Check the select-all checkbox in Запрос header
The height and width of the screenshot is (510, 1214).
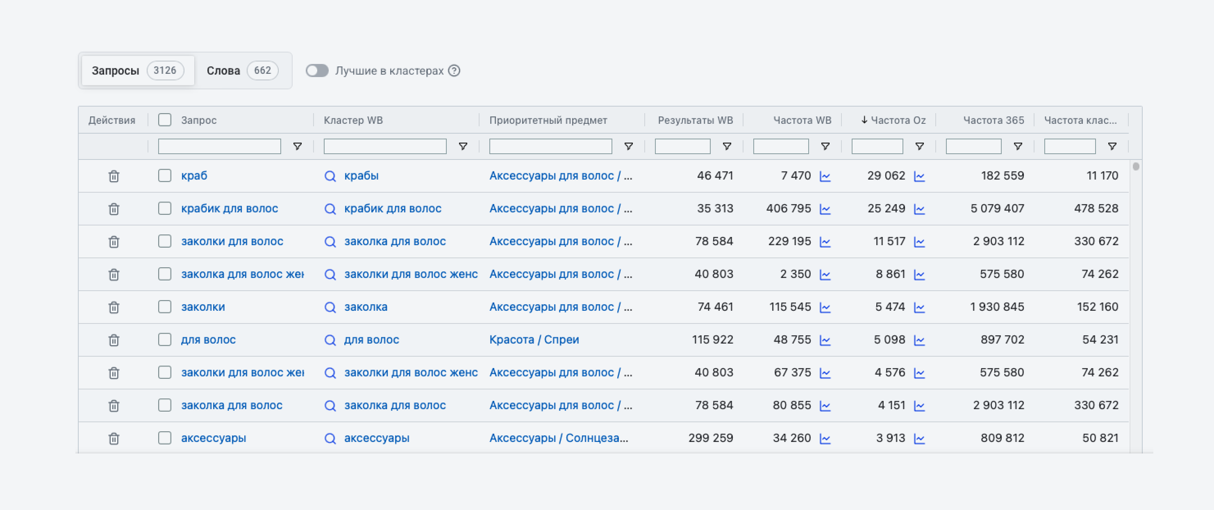coord(164,120)
